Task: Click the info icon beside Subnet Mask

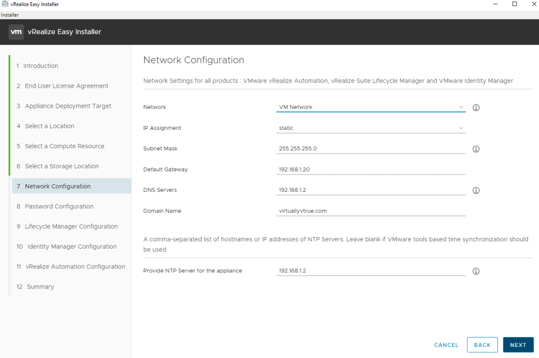Action: click(476, 149)
